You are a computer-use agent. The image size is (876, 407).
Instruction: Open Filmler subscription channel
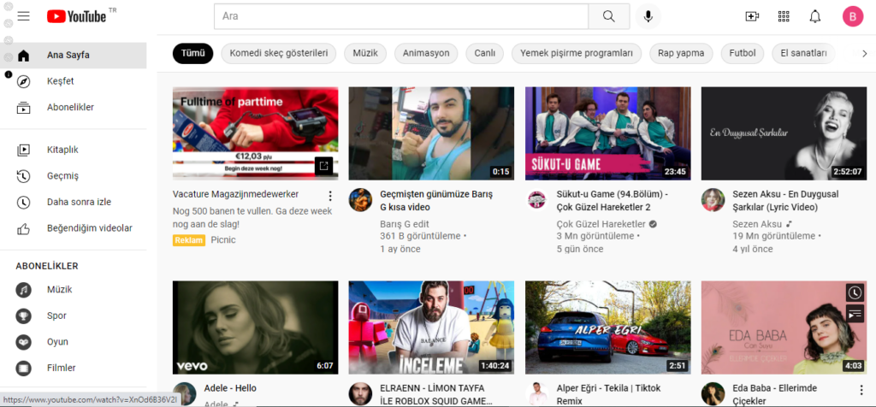pos(74,368)
